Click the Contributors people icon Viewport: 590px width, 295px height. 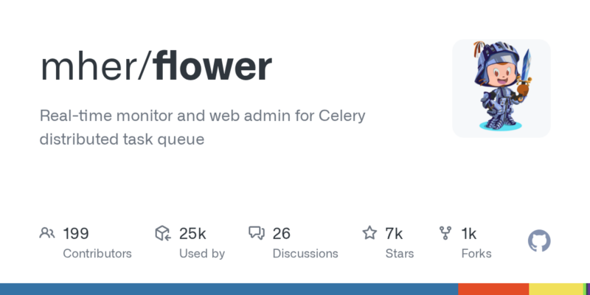coord(47,234)
